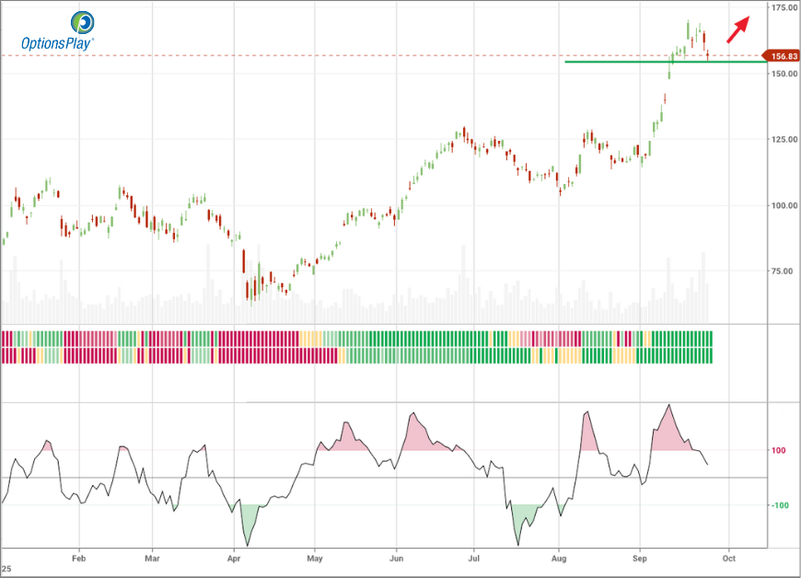Click the 175.00 price axis label
This screenshot has width=801, height=578.
point(784,7)
